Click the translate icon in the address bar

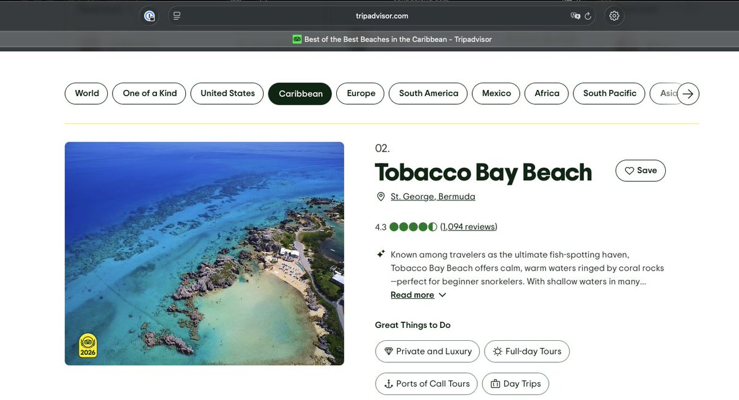tap(575, 16)
